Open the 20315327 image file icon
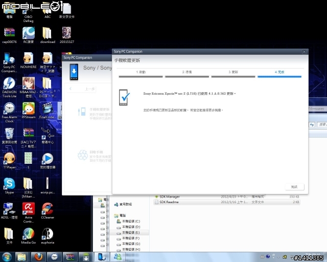 [67, 35]
